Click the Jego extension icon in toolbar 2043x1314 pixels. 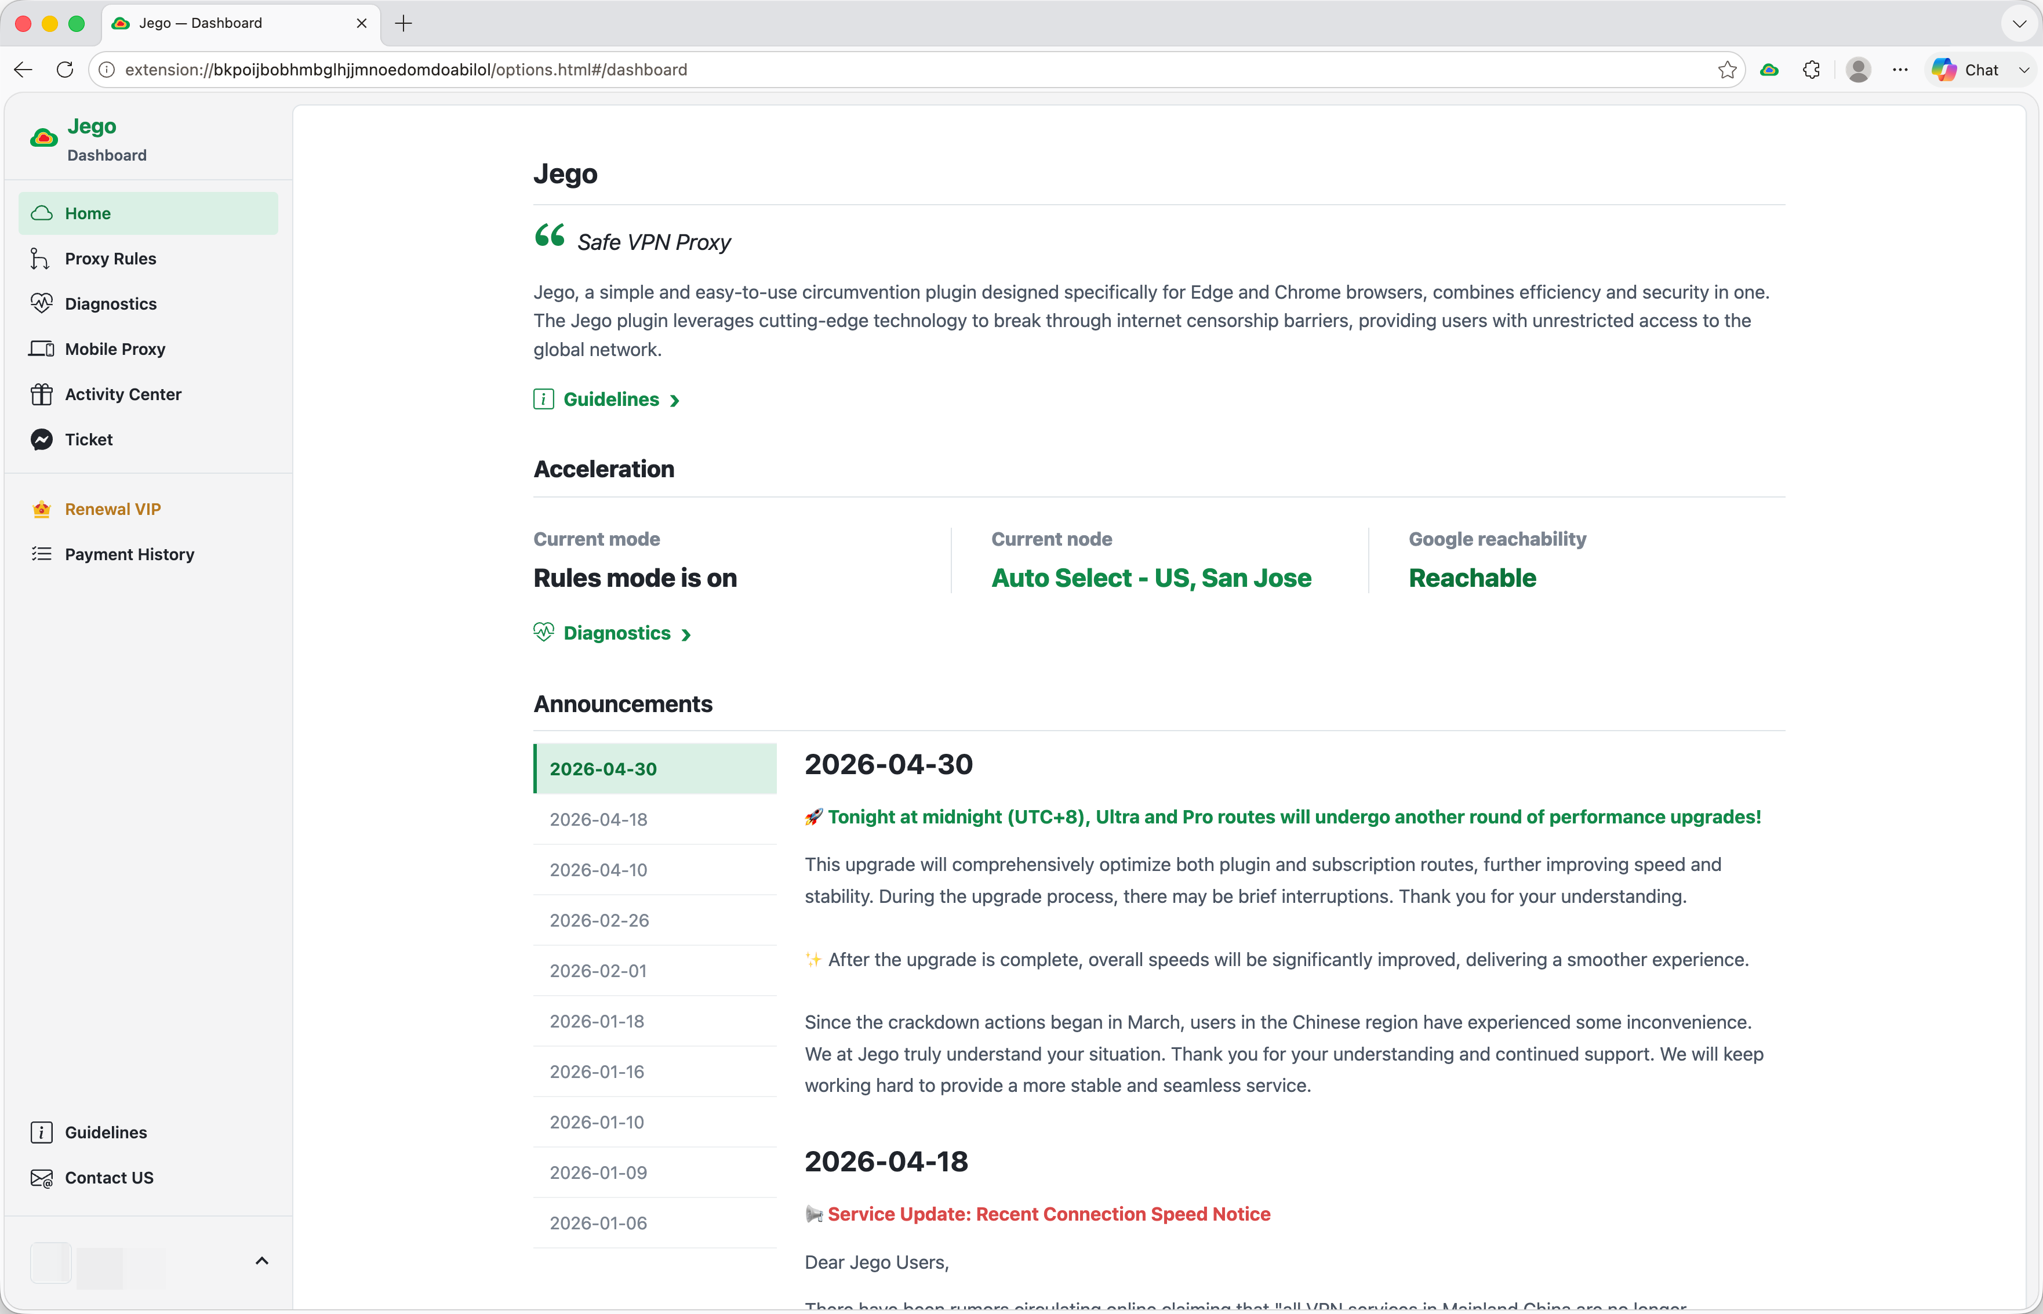[x=1769, y=70]
